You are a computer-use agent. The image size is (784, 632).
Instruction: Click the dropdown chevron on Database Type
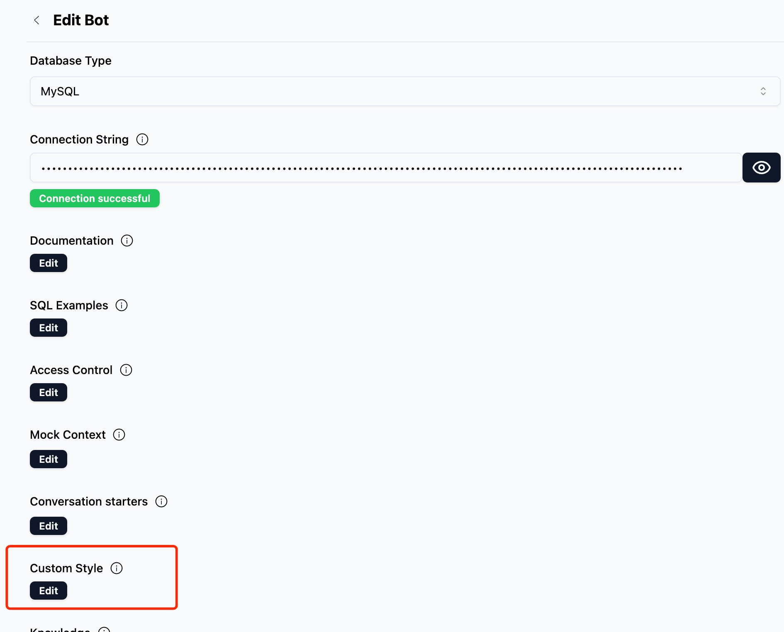764,91
